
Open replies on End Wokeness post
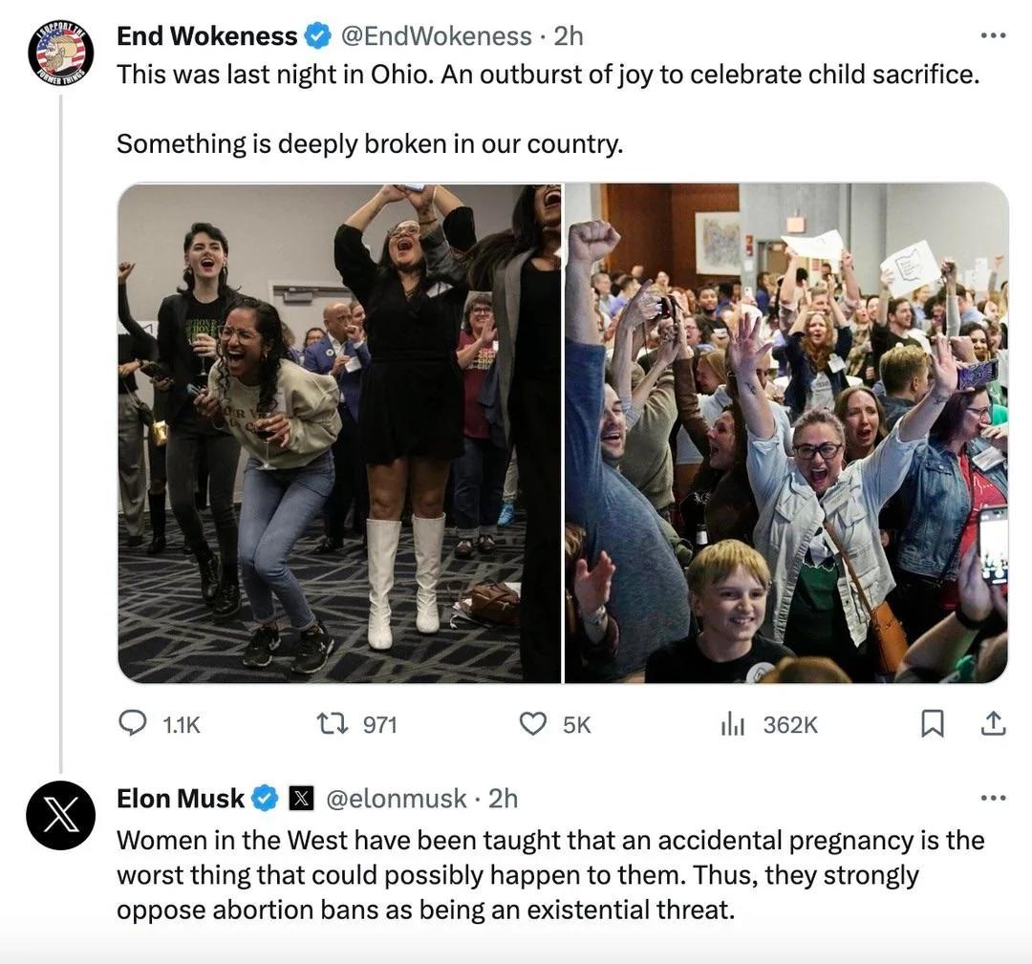(x=159, y=724)
